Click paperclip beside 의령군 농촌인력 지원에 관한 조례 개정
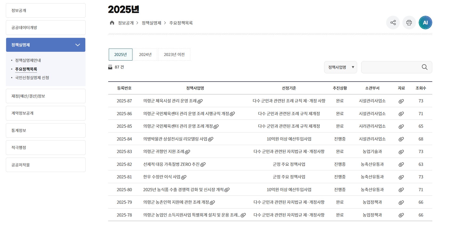Image resolution: width=464 pixels, height=228 pixels. (212, 202)
